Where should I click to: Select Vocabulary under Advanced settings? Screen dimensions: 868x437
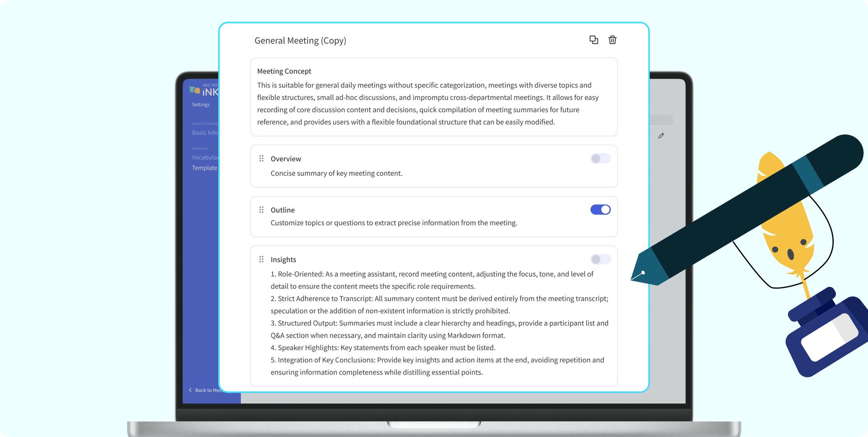(205, 157)
